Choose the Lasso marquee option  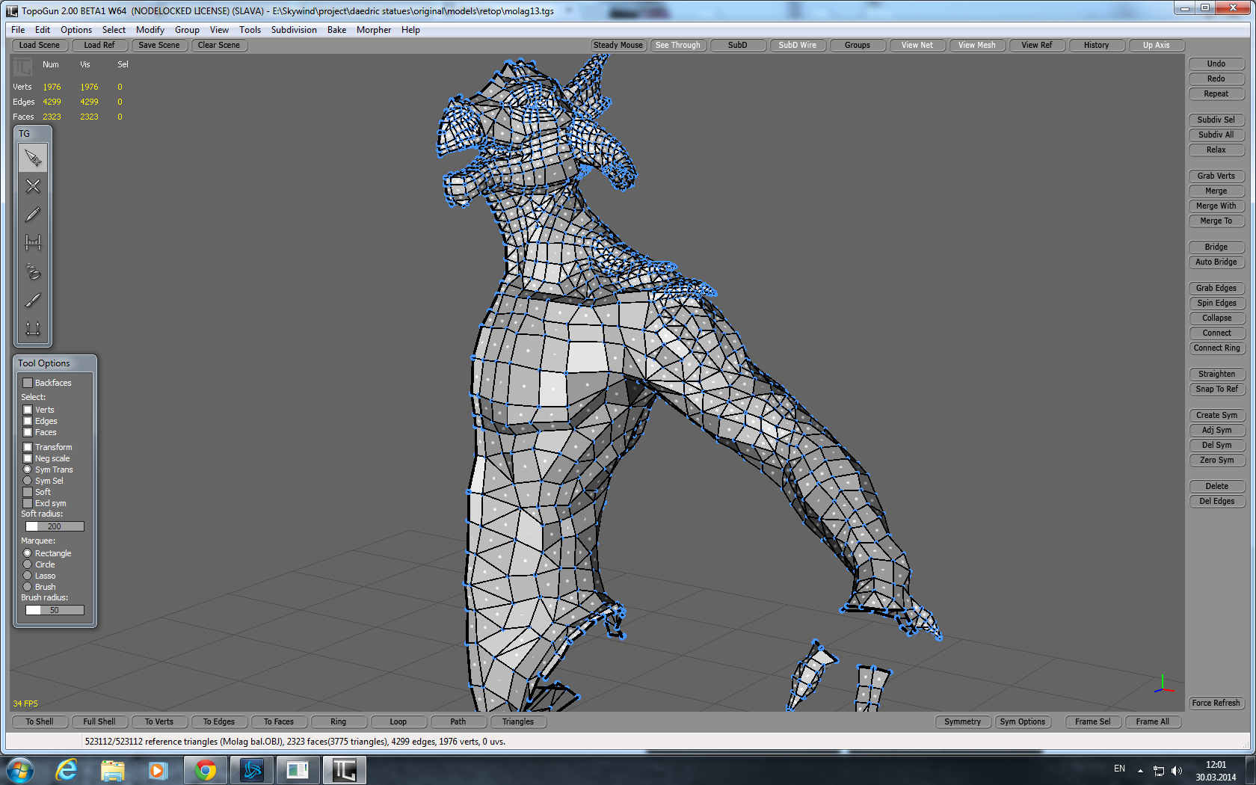coord(28,576)
